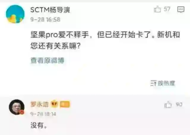
Task: Tap the like count 90
Action: tap(179, 104)
